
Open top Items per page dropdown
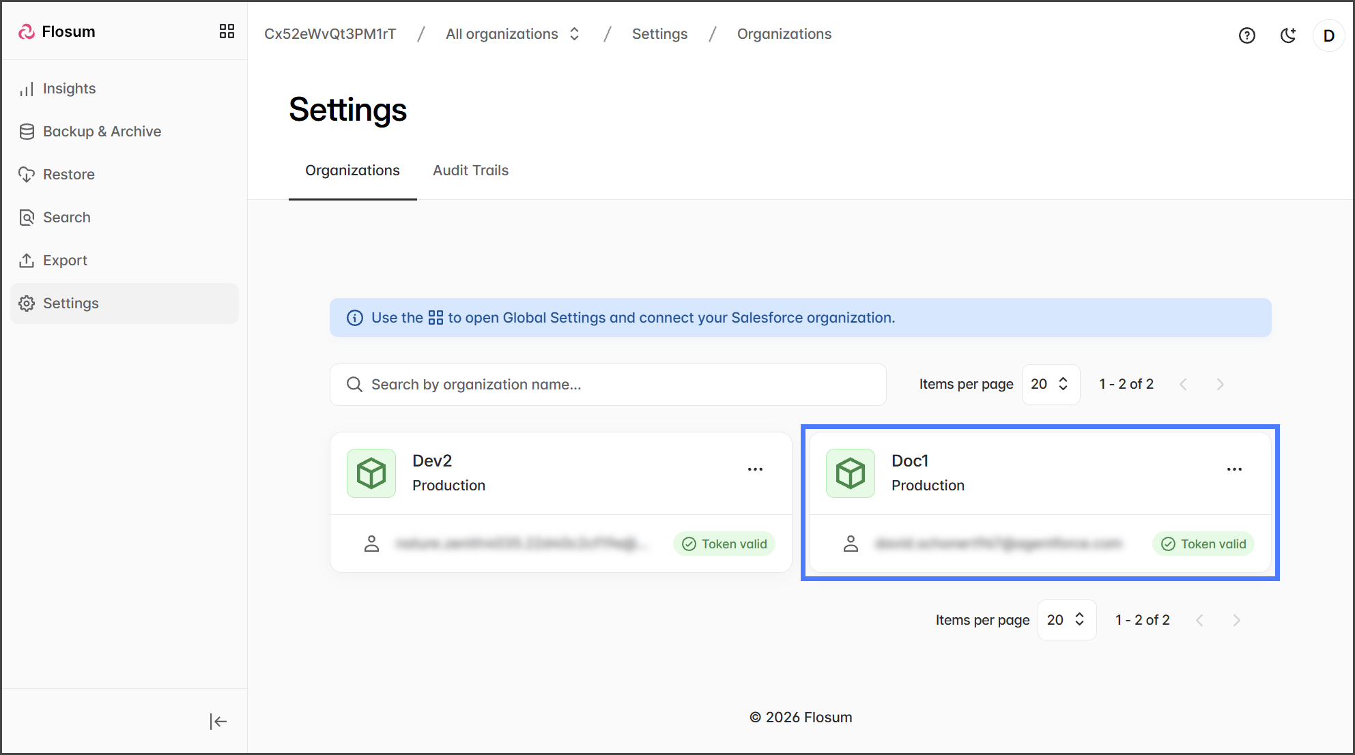tap(1050, 384)
